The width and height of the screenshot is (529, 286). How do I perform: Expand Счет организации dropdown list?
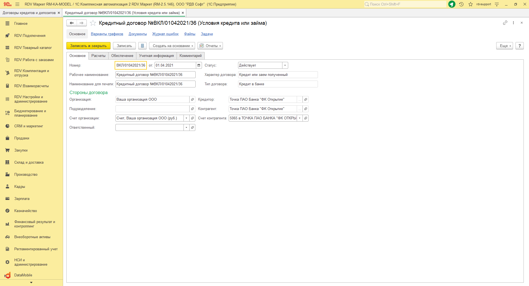coord(187,118)
